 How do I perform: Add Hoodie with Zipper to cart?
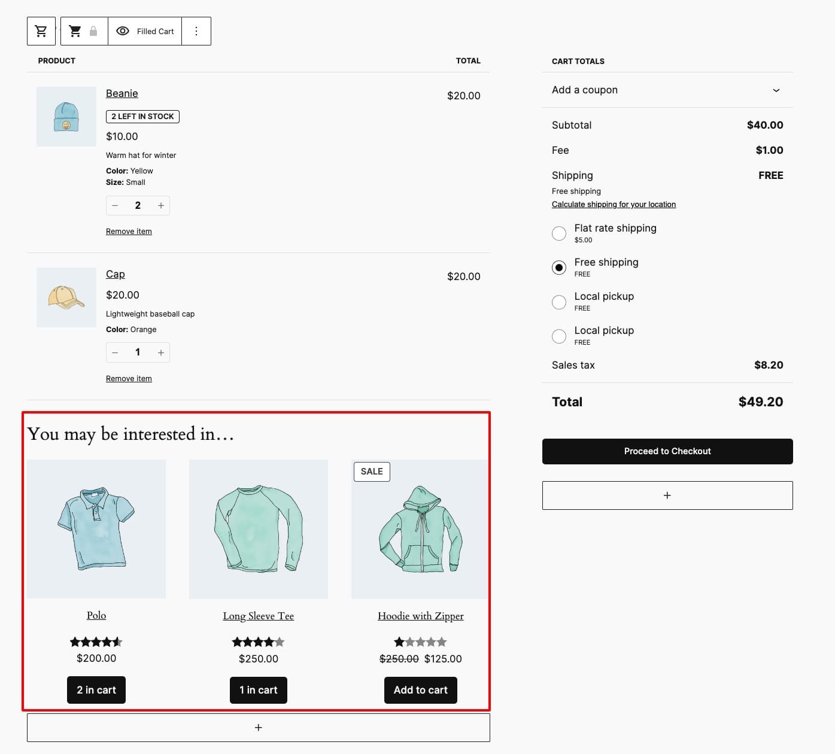point(420,690)
